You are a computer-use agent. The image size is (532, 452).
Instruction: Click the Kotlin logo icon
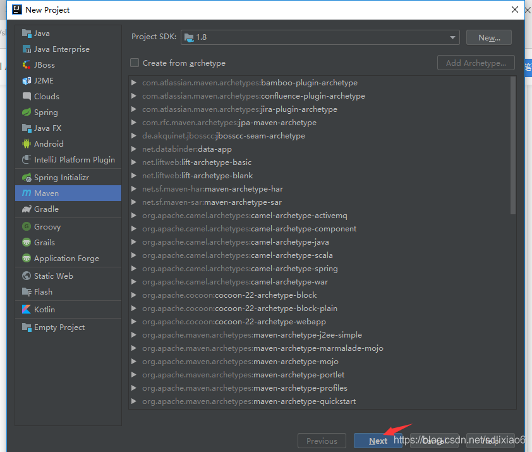27,309
